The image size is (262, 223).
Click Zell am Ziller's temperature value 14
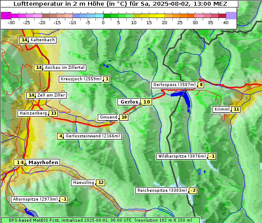click(x=31, y=95)
